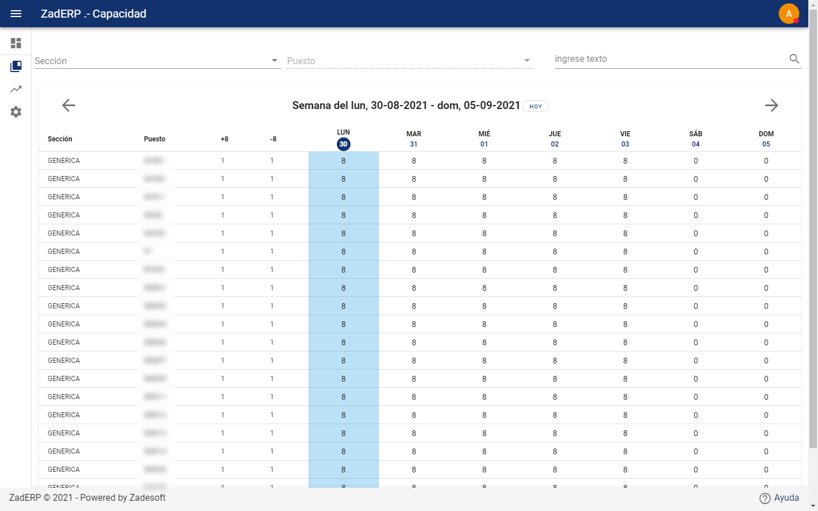Image resolution: width=818 pixels, height=511 pixels.
Task: Open the Ayuda help link
Action: point(787,498)
